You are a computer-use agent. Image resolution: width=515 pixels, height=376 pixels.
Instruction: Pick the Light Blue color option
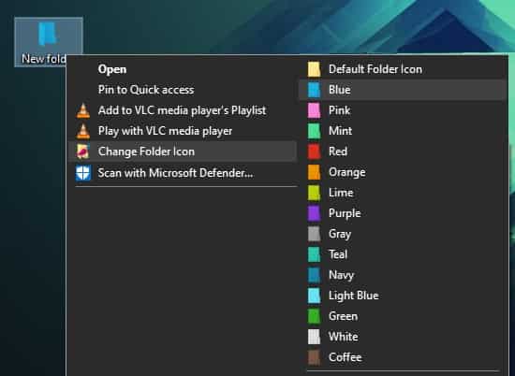click(x=403, y=296)
